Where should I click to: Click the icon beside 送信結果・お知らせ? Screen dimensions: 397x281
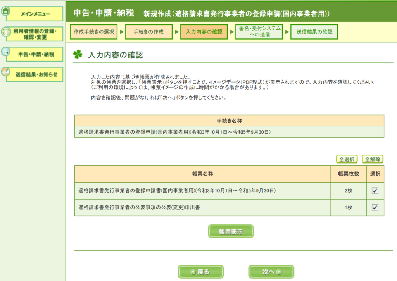[5, 72]
